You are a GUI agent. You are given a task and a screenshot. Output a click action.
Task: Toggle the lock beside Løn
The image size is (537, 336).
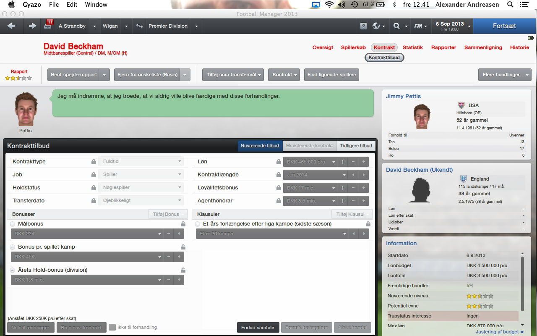[x=279, y=162]
